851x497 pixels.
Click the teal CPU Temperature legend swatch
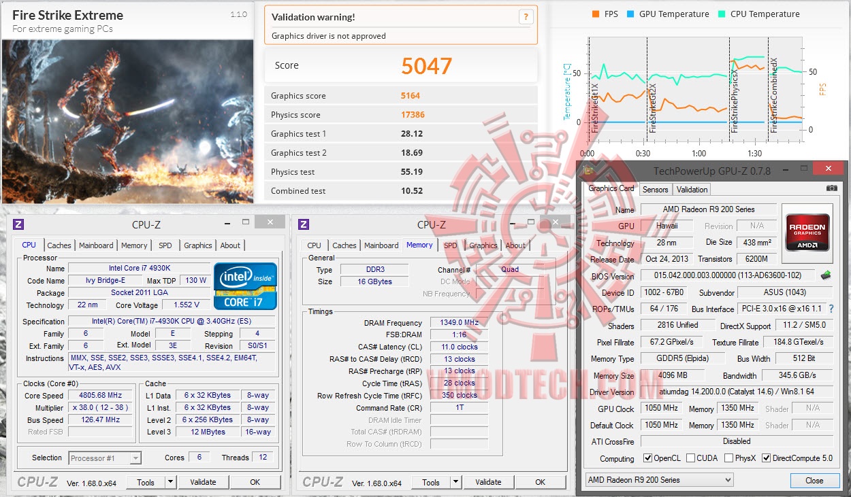coord(721,14)
